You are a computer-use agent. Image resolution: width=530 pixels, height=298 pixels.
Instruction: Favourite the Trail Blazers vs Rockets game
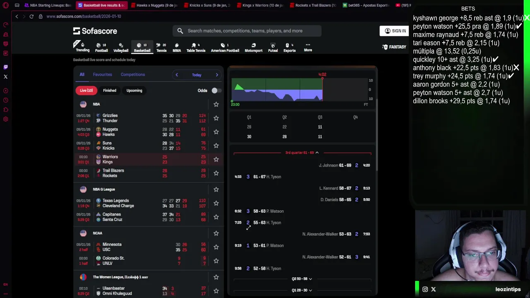pyautogui.click(x=216, y=173)
